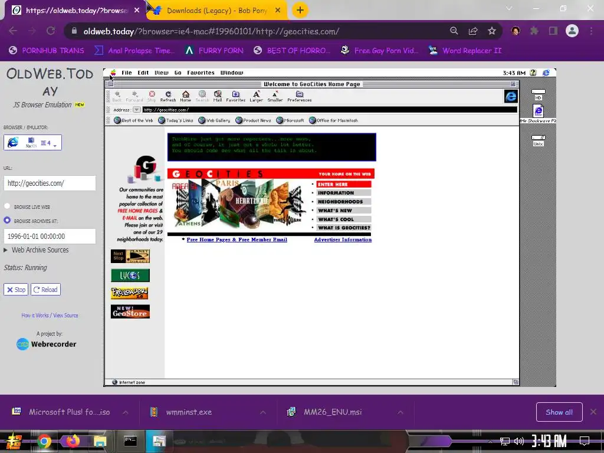Bookmark this page with the star icon
Screen dimensions: 604x453
[492, 31]
